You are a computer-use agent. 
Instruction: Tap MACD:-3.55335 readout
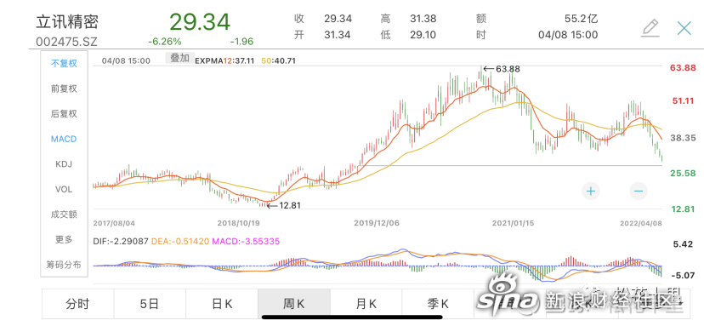[246, 242]
